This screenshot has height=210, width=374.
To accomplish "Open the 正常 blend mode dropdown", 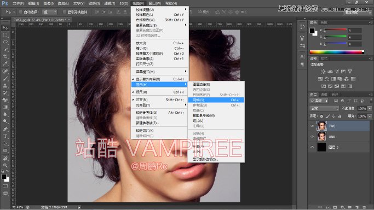I will 324,109.
